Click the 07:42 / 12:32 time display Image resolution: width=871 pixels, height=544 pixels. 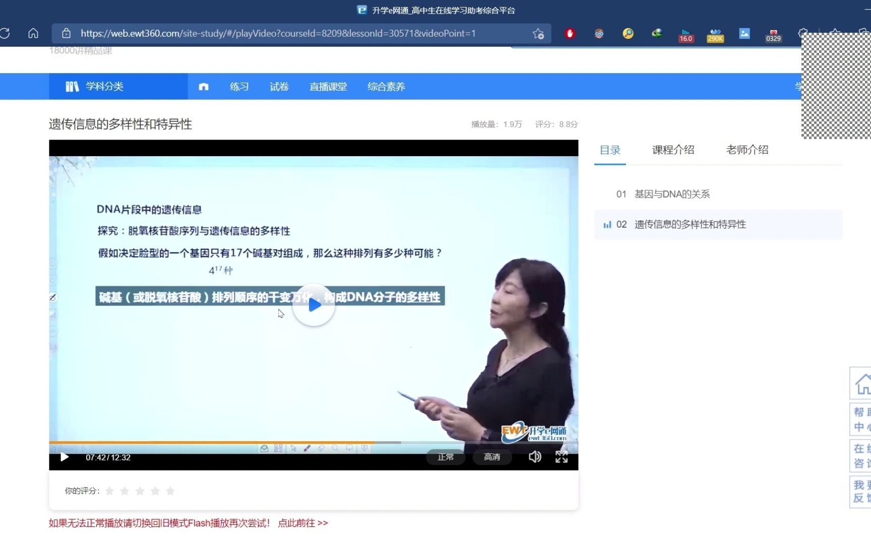(108, 457)
